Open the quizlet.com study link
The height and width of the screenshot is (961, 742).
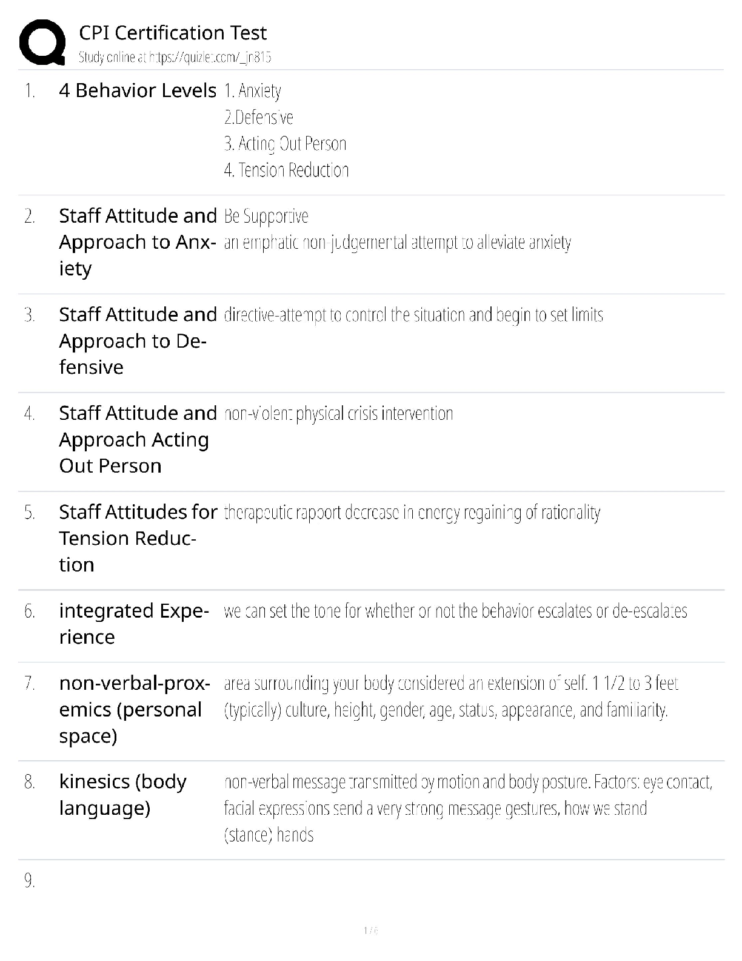pos(175,58)
